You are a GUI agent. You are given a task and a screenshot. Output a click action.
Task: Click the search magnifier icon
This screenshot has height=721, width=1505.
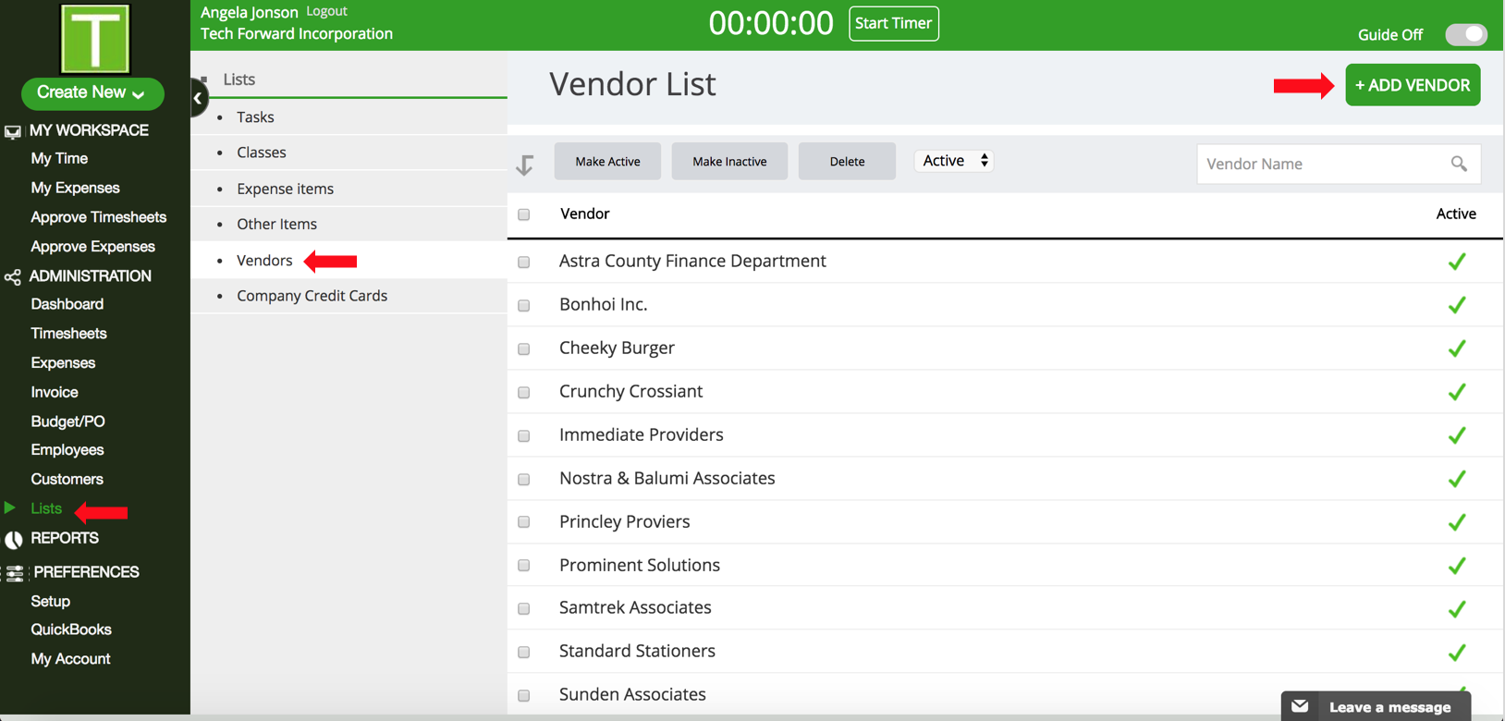click(x=1459, y=164)
